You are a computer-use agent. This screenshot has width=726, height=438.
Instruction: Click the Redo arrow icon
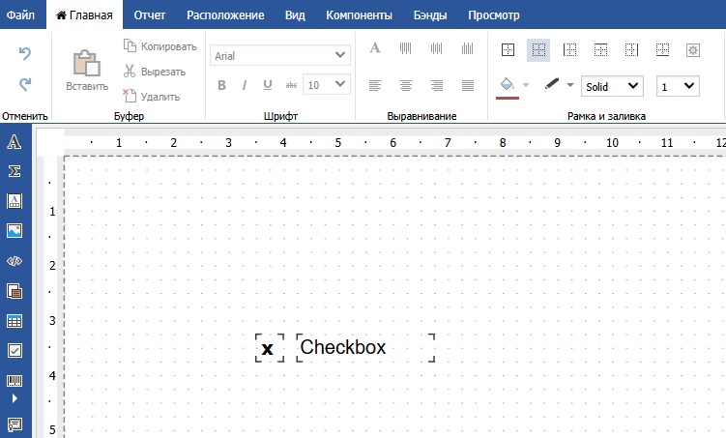(25, 85)
